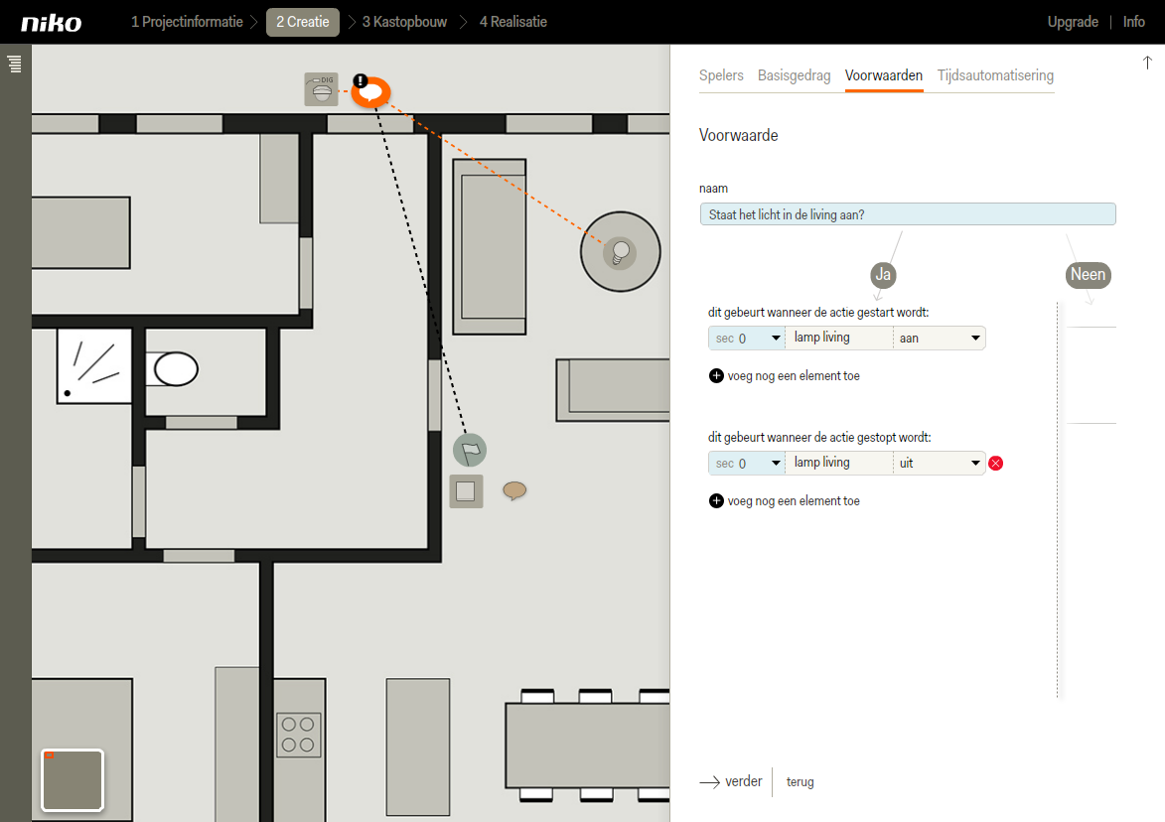Click the stove icon in the kitchen

coord(298,735)
